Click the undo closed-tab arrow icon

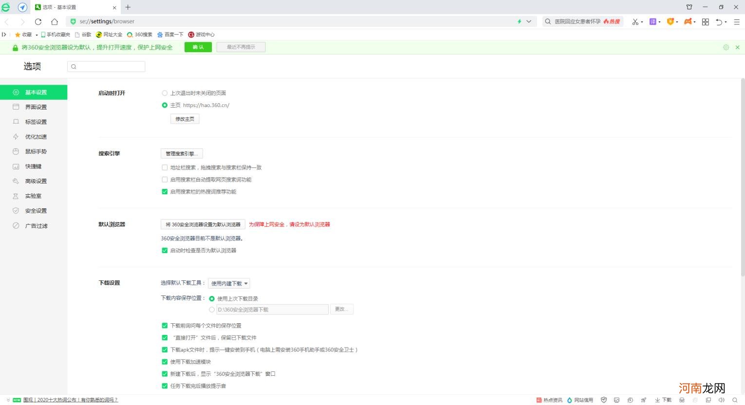coord(719,22)
